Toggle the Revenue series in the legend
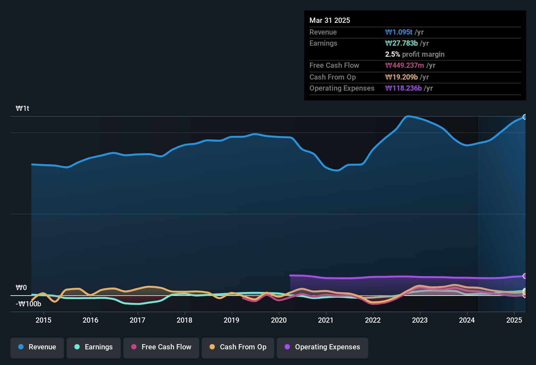This screenshot has width=536, height=365. 37,347
